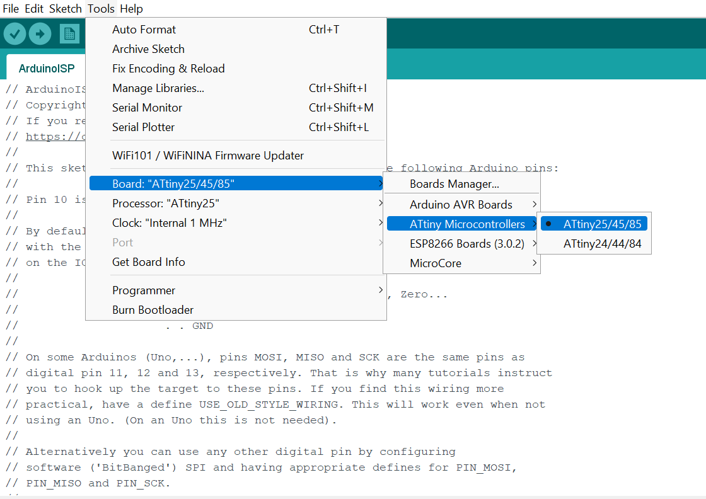Click the Verify checkmark toolbar icon
The height and width of the screenshot is (499, 706).
15,33
